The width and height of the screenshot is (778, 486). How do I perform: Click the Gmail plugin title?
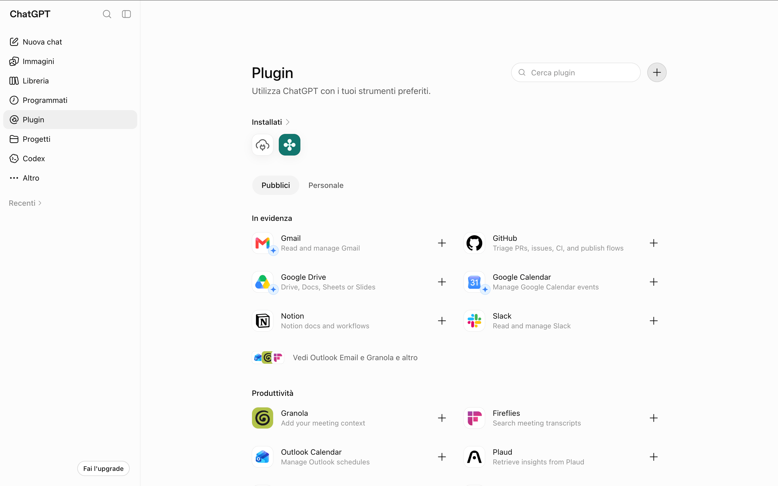(291, 238)
